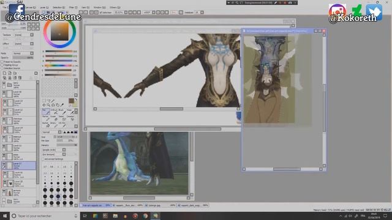This screenshot has height=220, width=392.
Task: Adjust the red R color slider
Action: tap(59, 51)
